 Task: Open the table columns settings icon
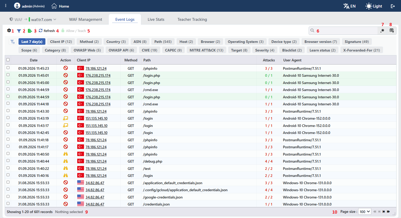[392, 31]
